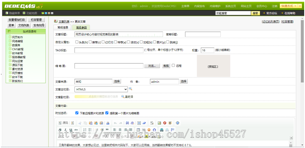Click the Italic I icon in editor
The height and width of the screenshot is (148, 305).
66,130
